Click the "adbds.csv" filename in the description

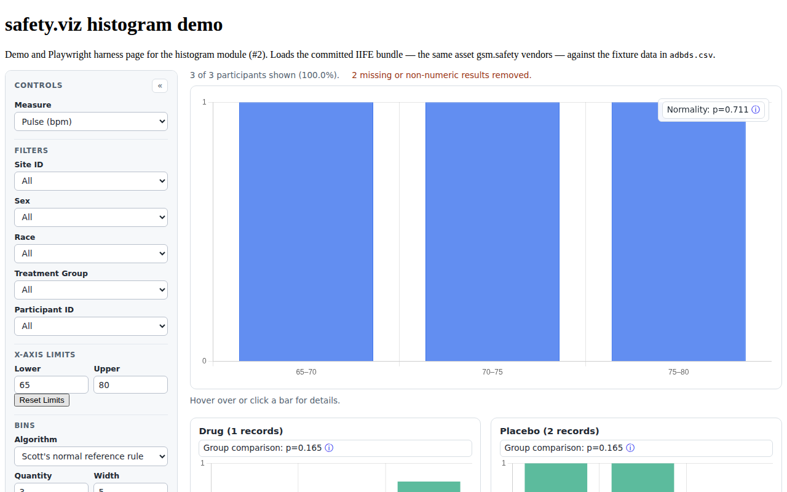coord(692,55)
